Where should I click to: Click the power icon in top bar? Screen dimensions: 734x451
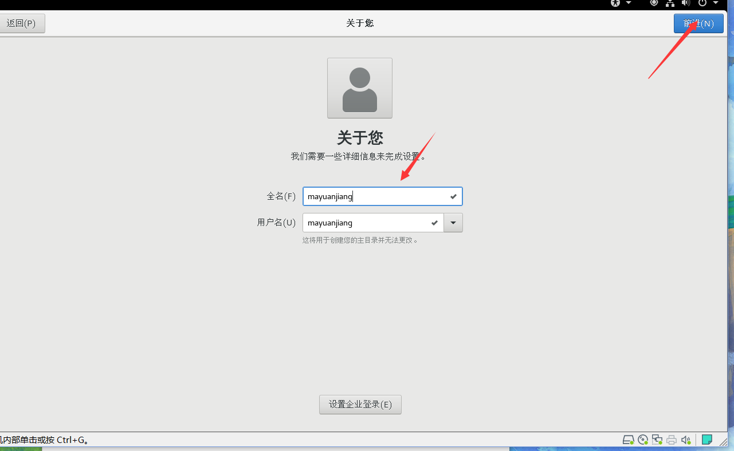702,3
